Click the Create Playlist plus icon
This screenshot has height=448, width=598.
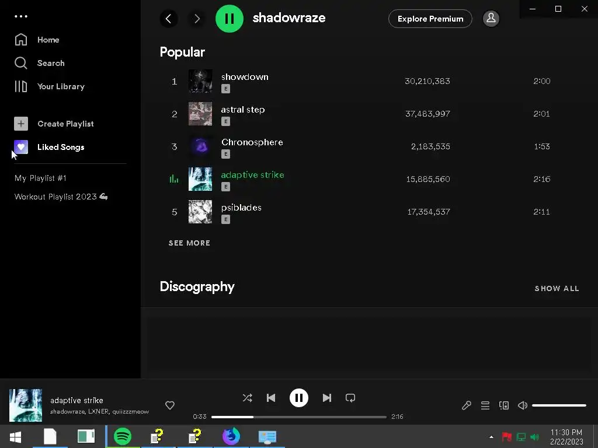coord(21,124)
